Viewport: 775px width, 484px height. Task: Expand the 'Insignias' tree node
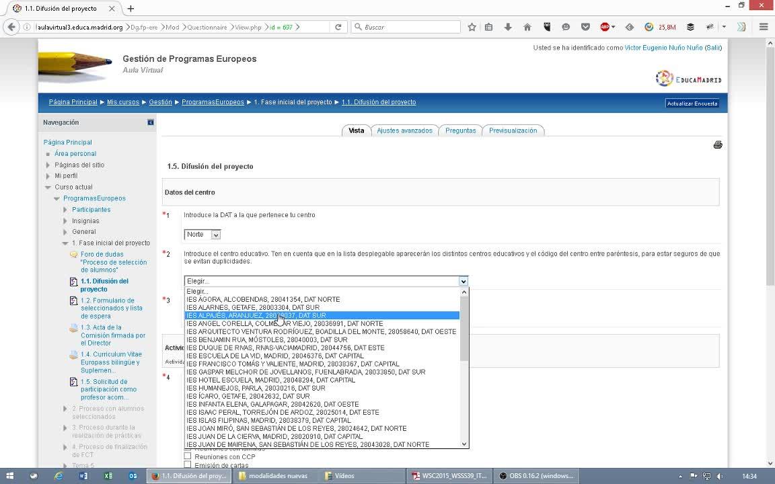[65, 220]
